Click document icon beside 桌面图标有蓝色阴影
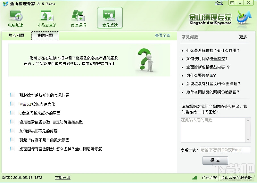The image size is (257, 183). click(12, 149)
